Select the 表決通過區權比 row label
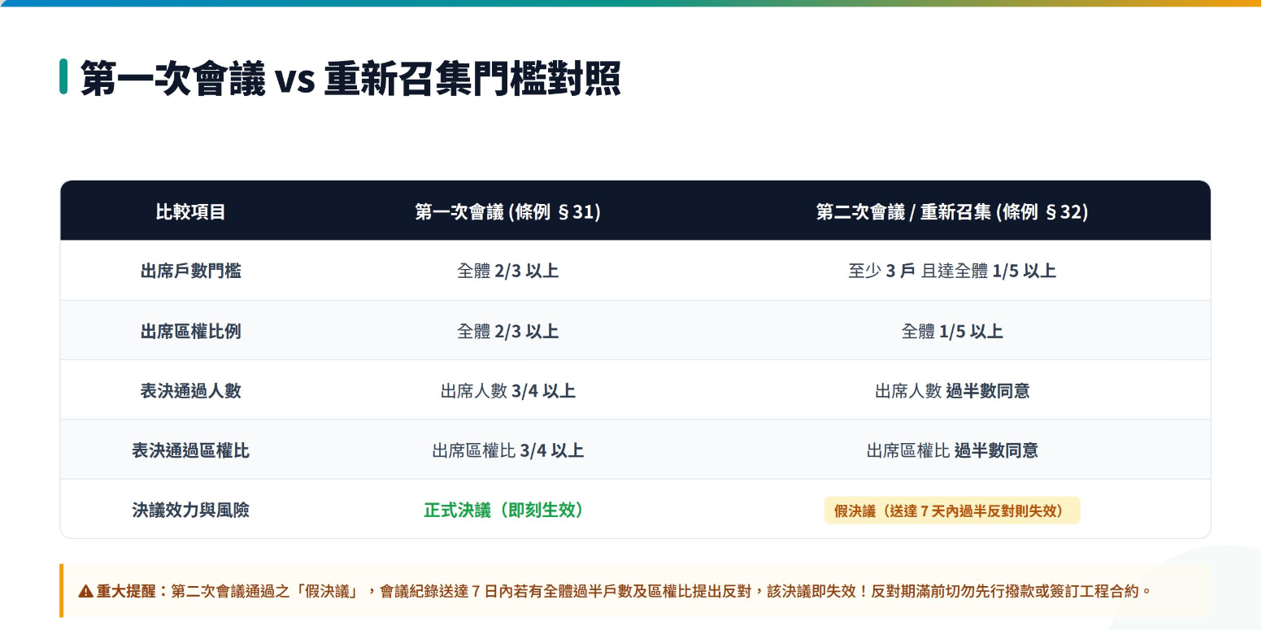The width and height of the screenshot is (1262, 630). [x=190, y=450]
